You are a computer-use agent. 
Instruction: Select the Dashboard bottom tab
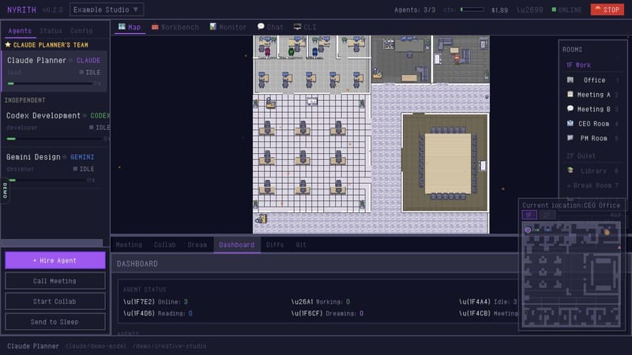[x=236, y=245]
